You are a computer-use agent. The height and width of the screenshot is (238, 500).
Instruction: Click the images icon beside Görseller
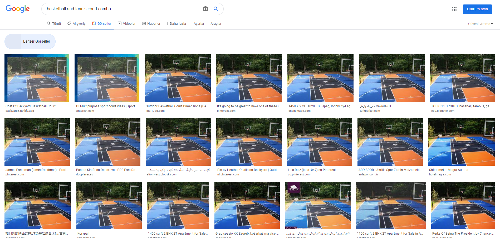94,23
